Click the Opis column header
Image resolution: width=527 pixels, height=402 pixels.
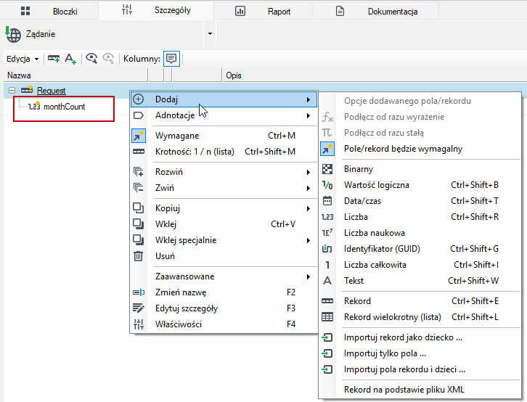tap(234, 75)
